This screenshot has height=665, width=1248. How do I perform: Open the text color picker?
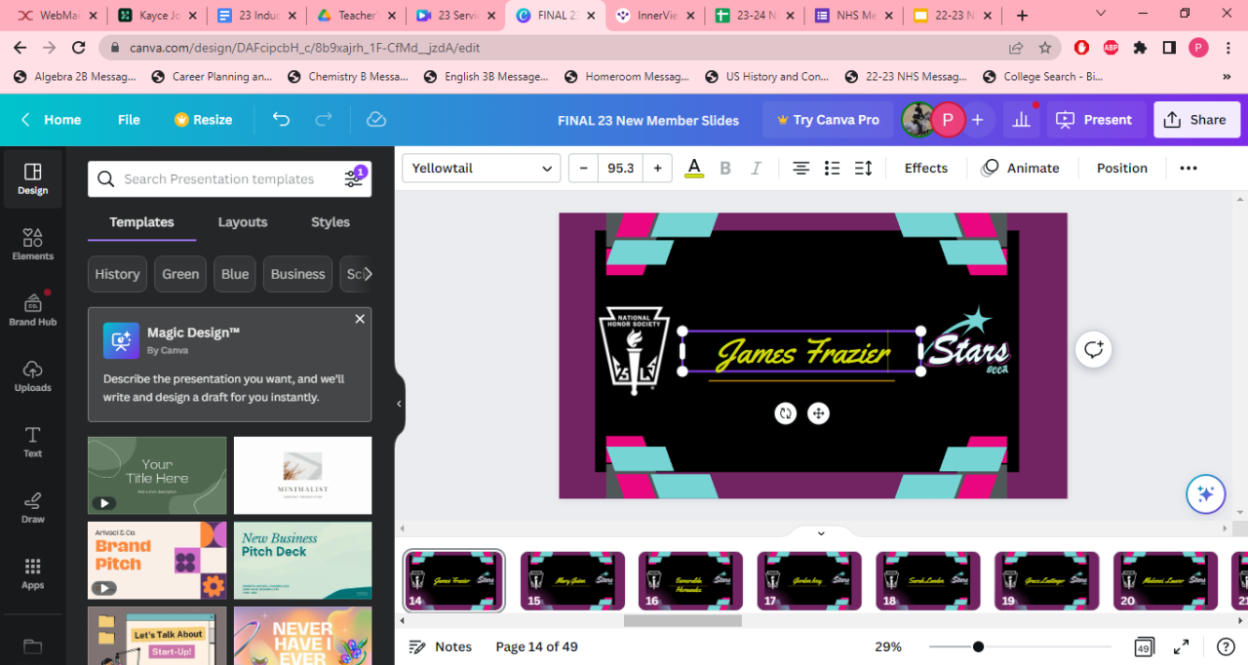[x=694, y=168]
